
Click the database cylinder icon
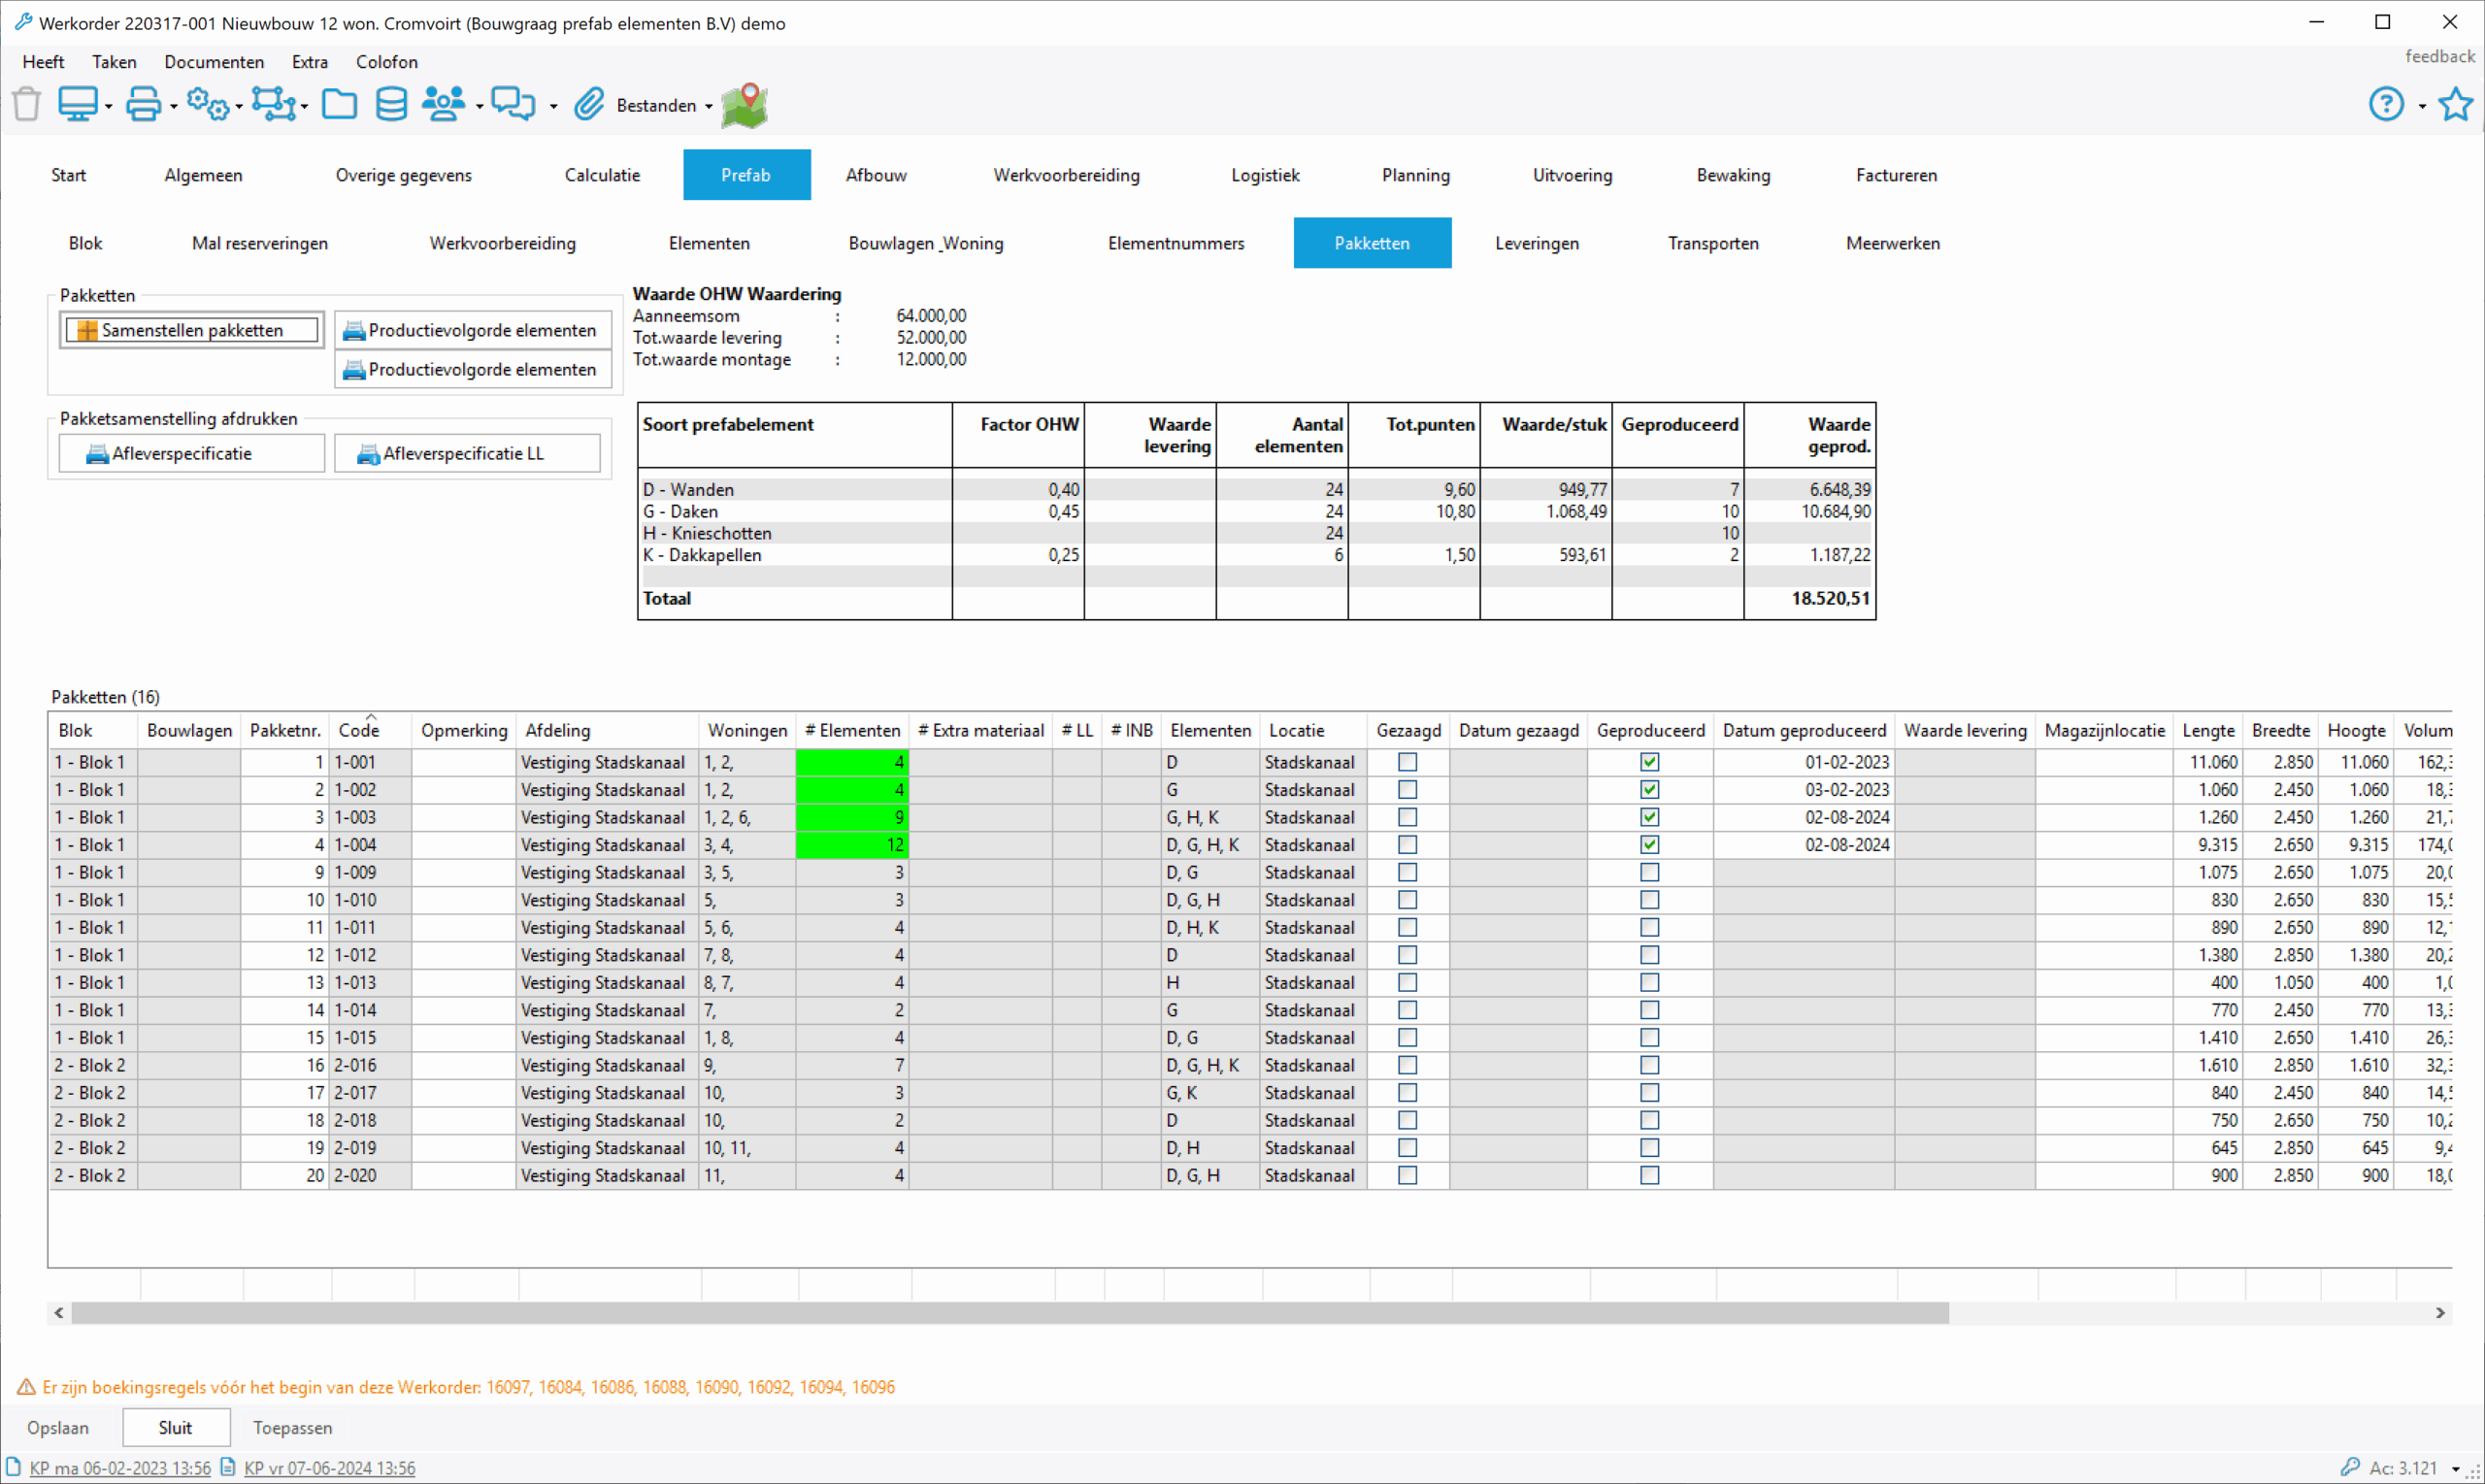point(391,104)
